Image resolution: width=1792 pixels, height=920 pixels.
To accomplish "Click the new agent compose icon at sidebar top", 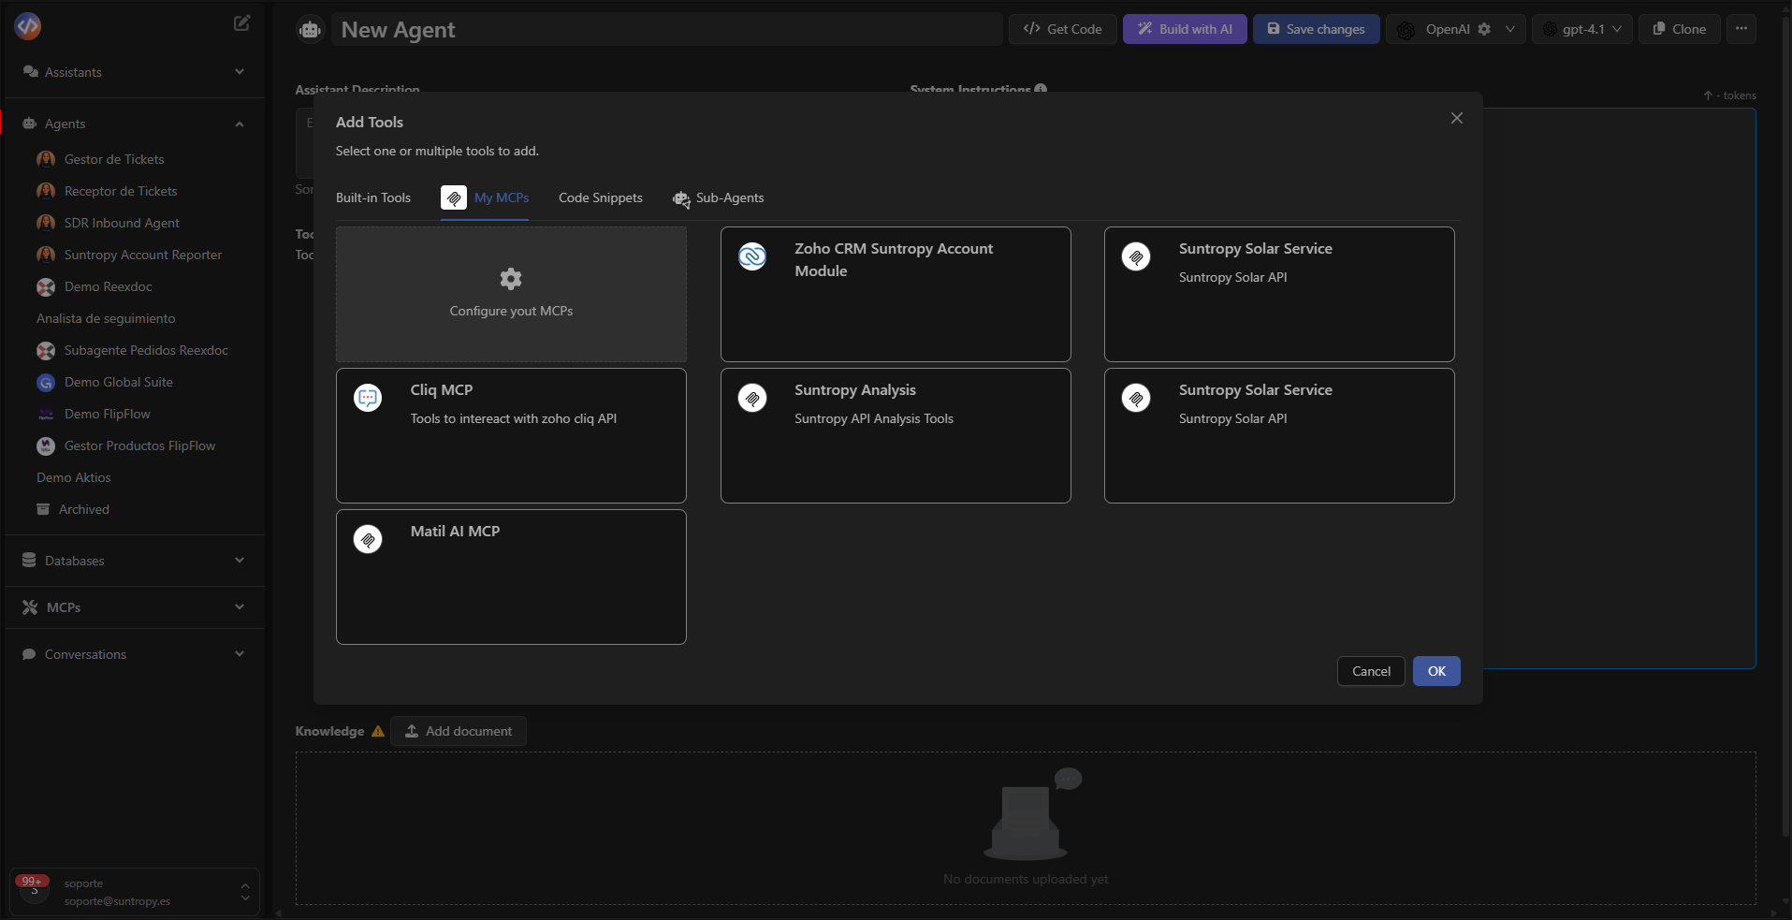I will point(240,22).
